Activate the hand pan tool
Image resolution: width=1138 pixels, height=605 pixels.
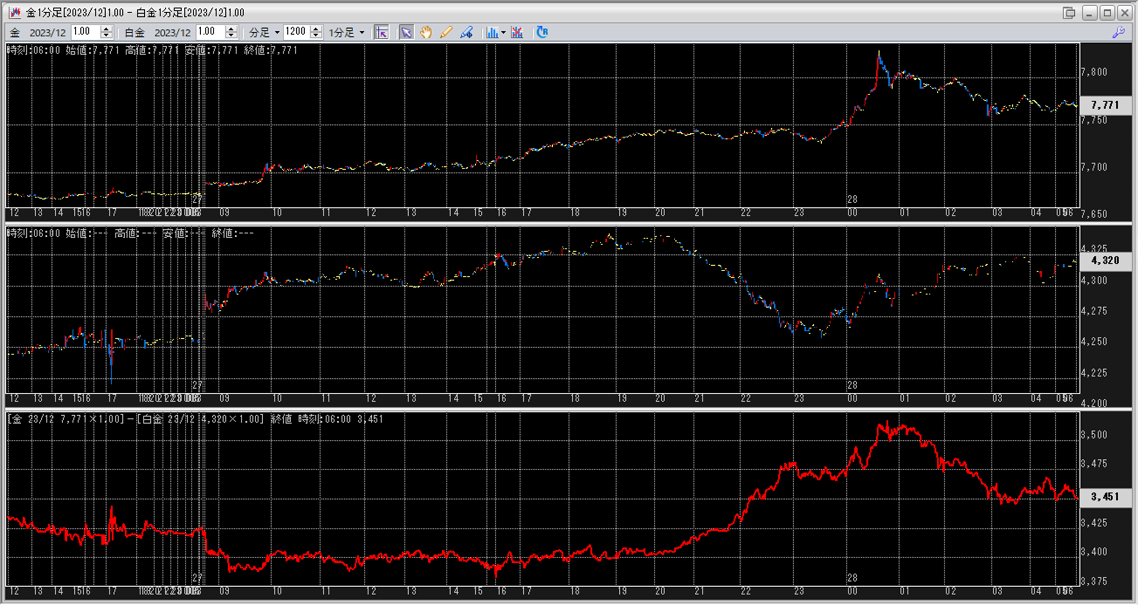tap(426, 32)
